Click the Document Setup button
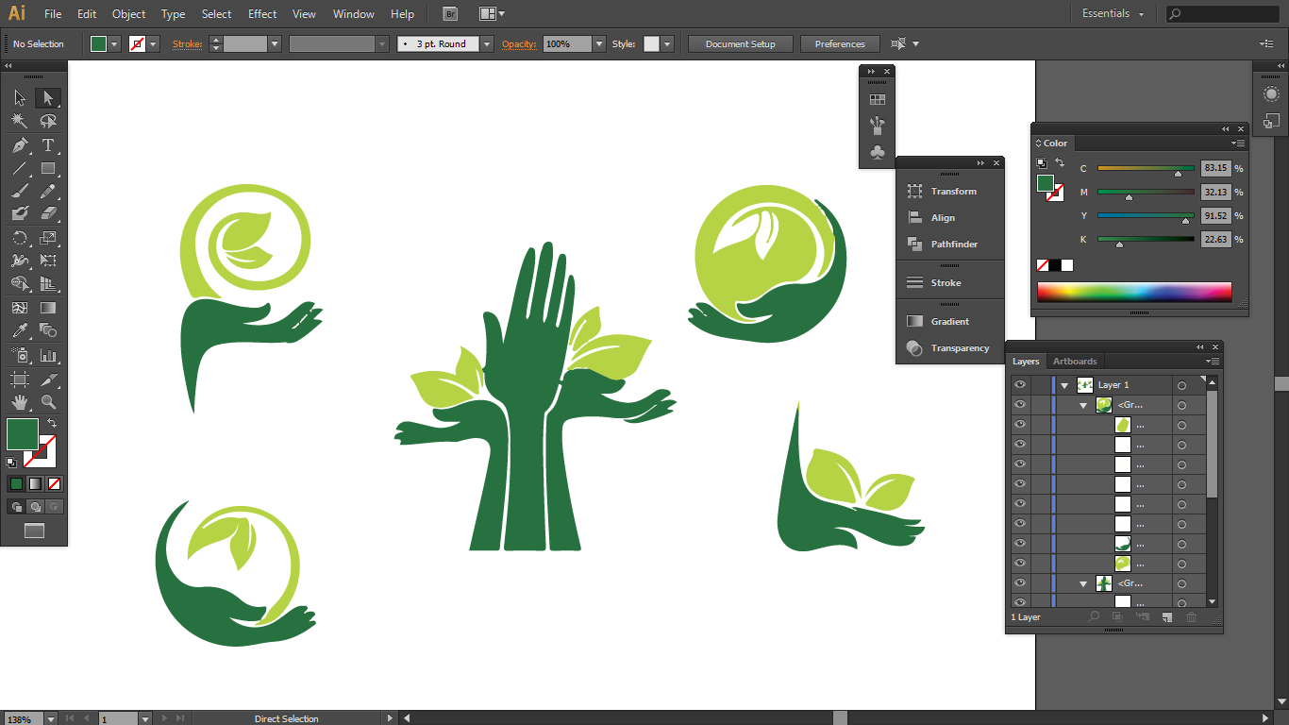 (x=740, y=44)
